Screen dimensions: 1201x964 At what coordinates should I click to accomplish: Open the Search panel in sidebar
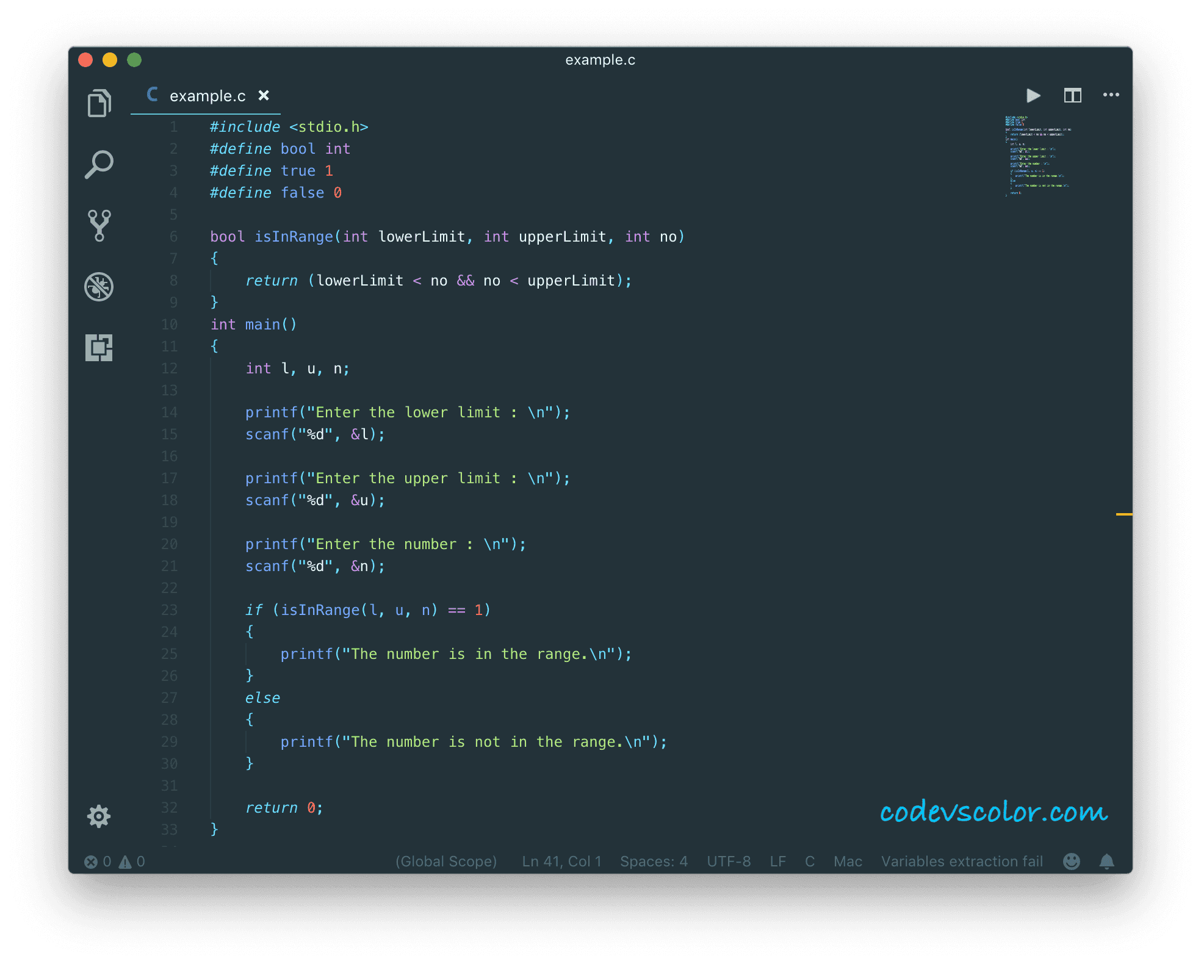pos(99,164)
